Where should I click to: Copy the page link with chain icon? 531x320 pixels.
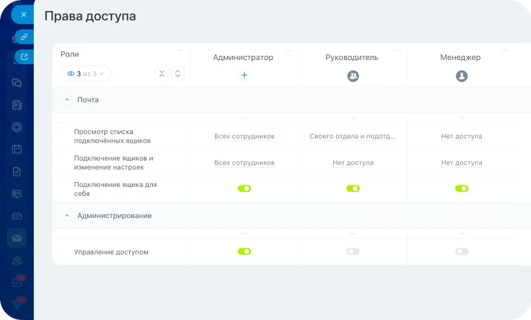point(24,36)
